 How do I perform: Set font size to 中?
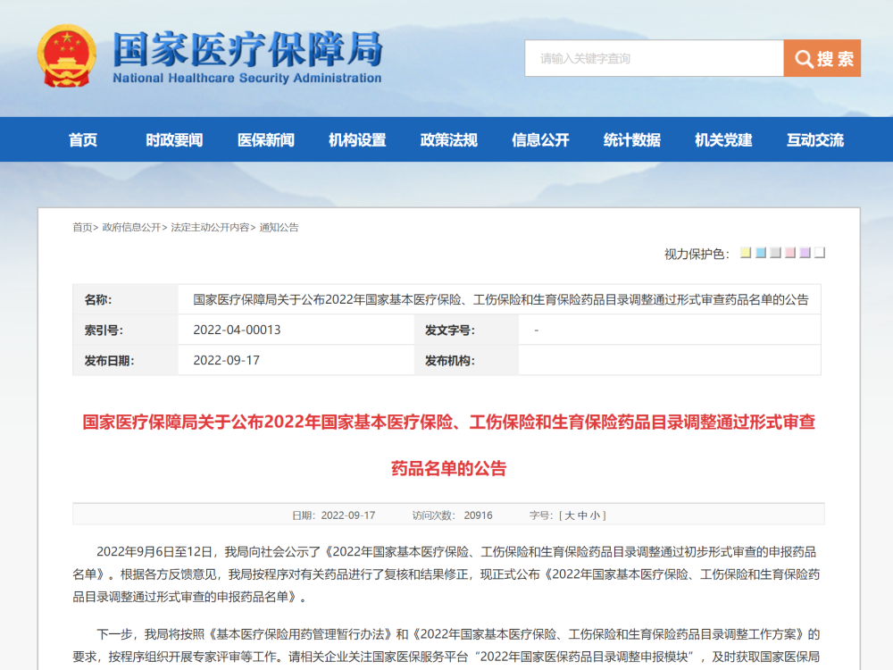click(x=582, y=515)
